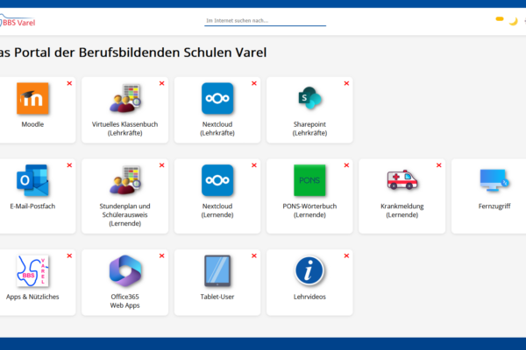Open Nextcloud (Lernende) icon
The height and width of the screenshot is (350, 526).
click(217, 180)
